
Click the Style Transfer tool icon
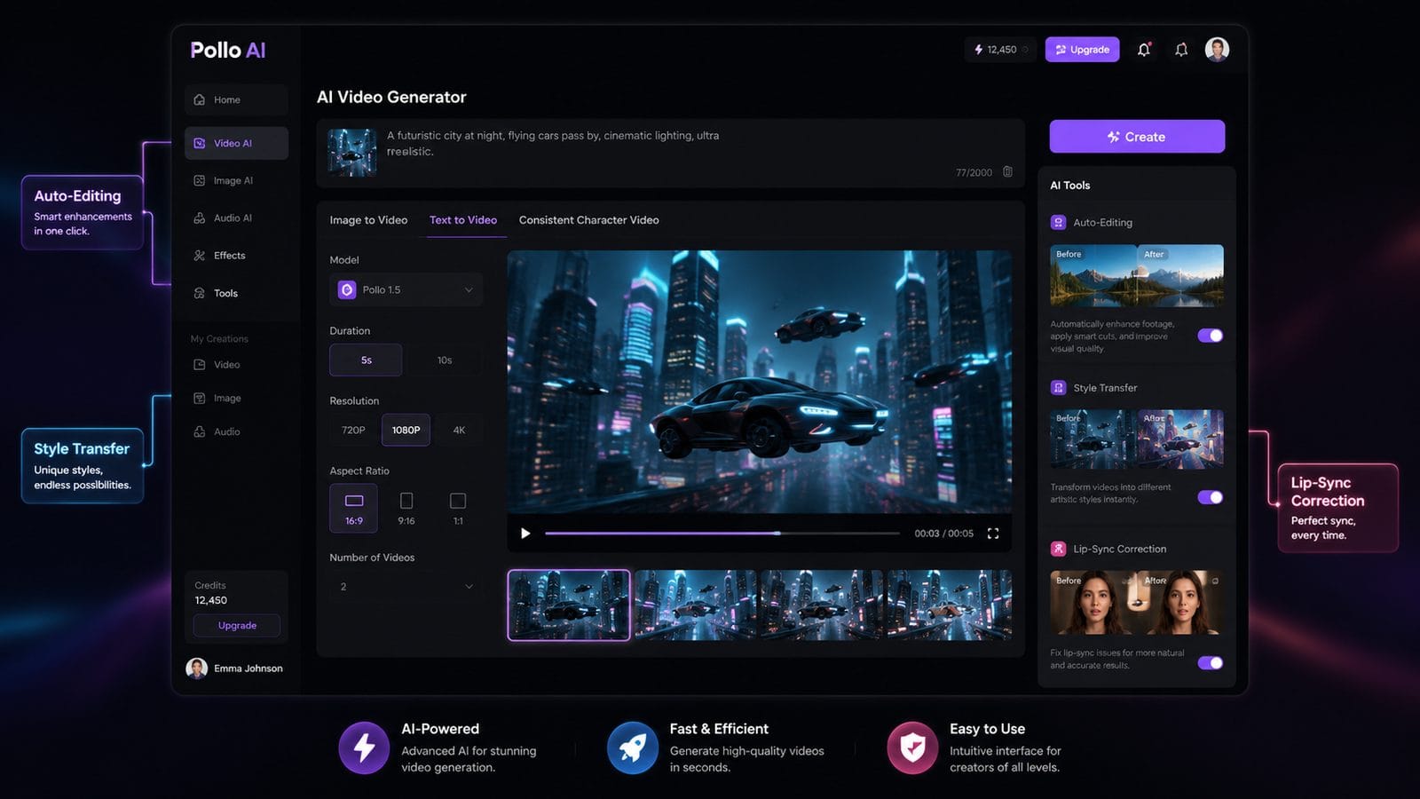(x=1058, y=388)
